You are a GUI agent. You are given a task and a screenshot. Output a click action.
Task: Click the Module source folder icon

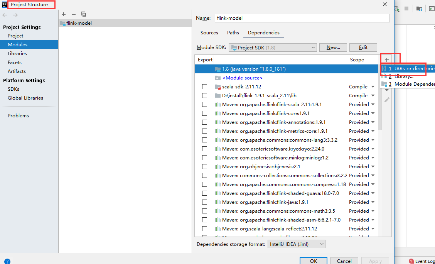pos(218,78)
